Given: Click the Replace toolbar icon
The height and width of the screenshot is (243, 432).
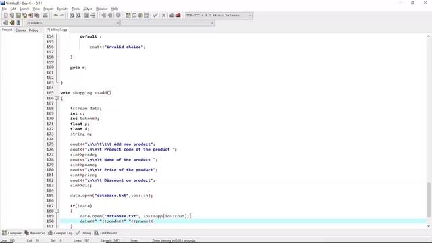Looking at the screenshot, I should click(x=78, y=15).
